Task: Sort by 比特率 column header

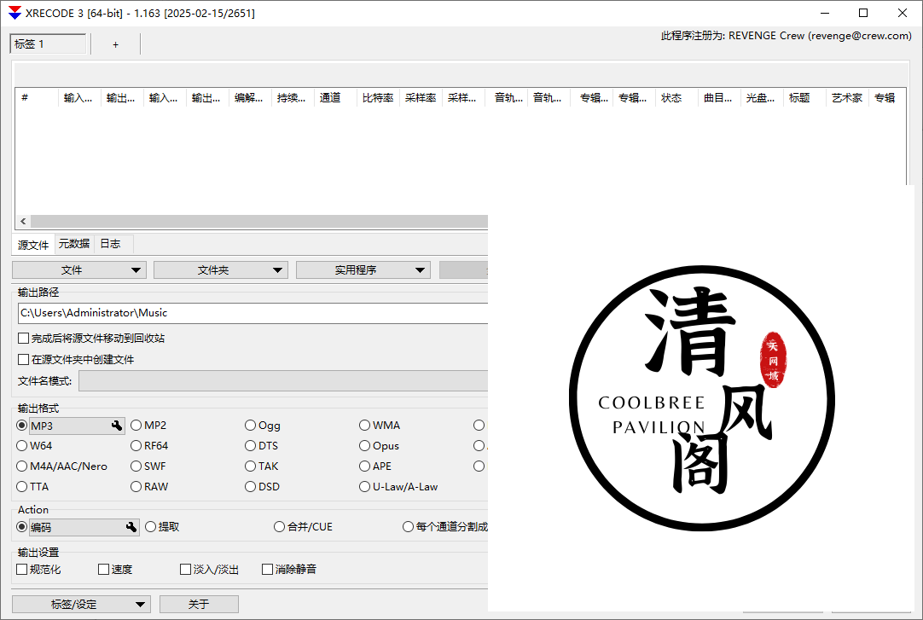Action: (x=378, y=97)
